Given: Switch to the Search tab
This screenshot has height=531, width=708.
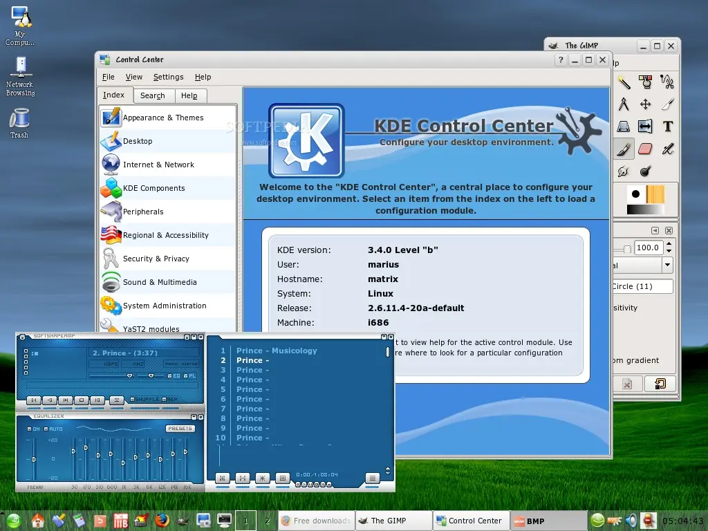Looking at the screenshot, I should click(153, 95).
